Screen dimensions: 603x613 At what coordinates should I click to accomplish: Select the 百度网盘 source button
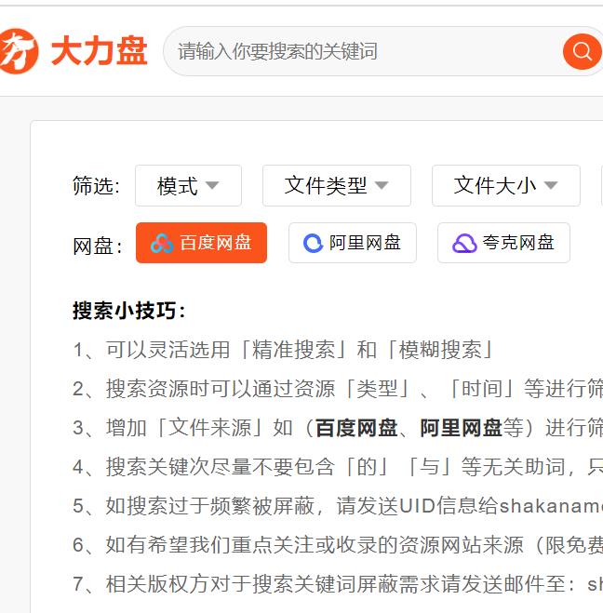(201, 243)
